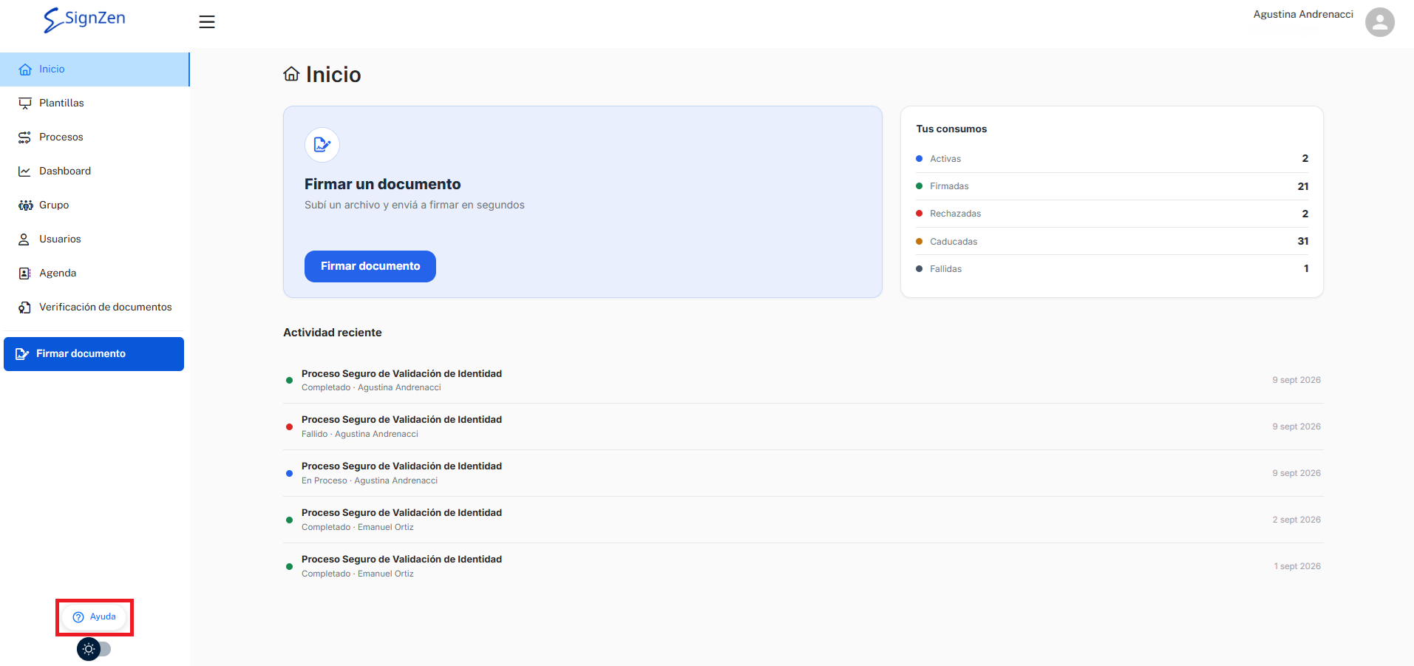This screenshot has width=1414, height=666.
Task: Toggle the light/dark theme switch
Action: (94, 649)
